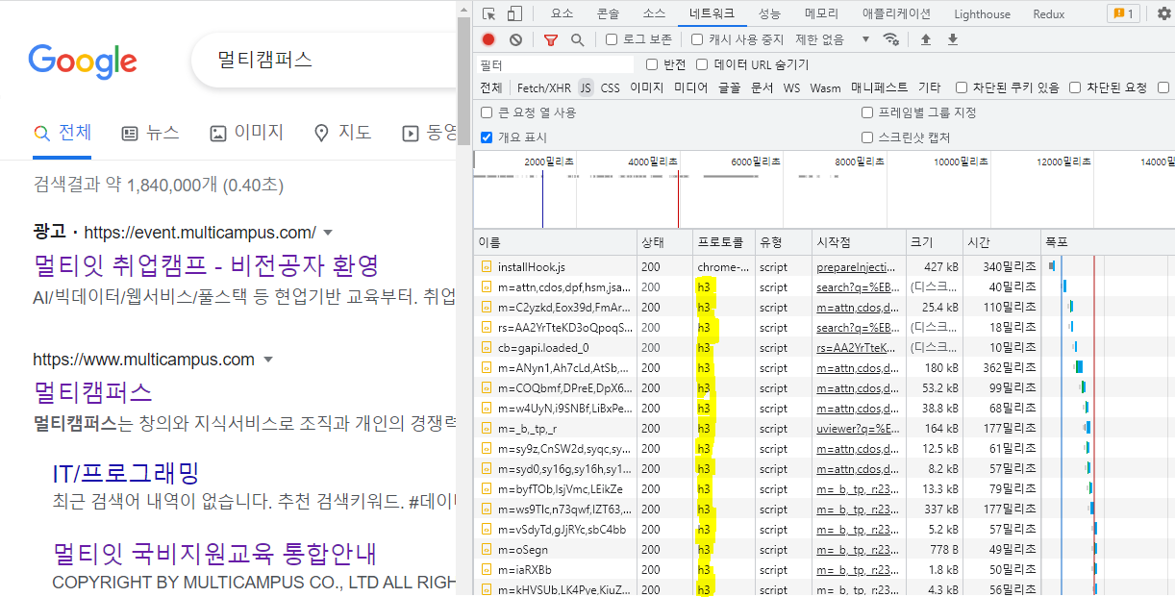Open network conditions wifi icon

[x=891, y=39]
